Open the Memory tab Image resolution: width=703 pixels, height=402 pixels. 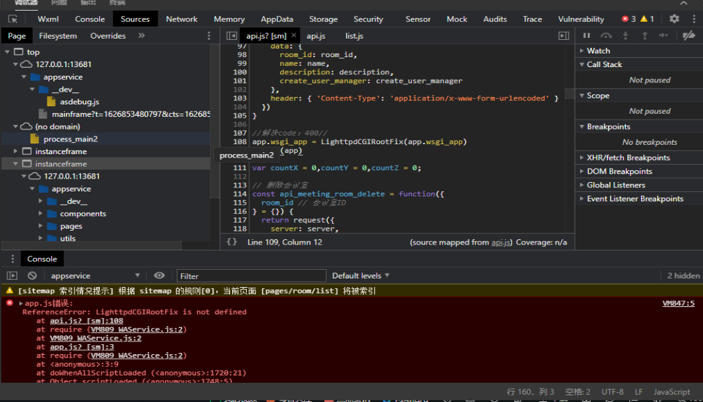pos(229,19)
